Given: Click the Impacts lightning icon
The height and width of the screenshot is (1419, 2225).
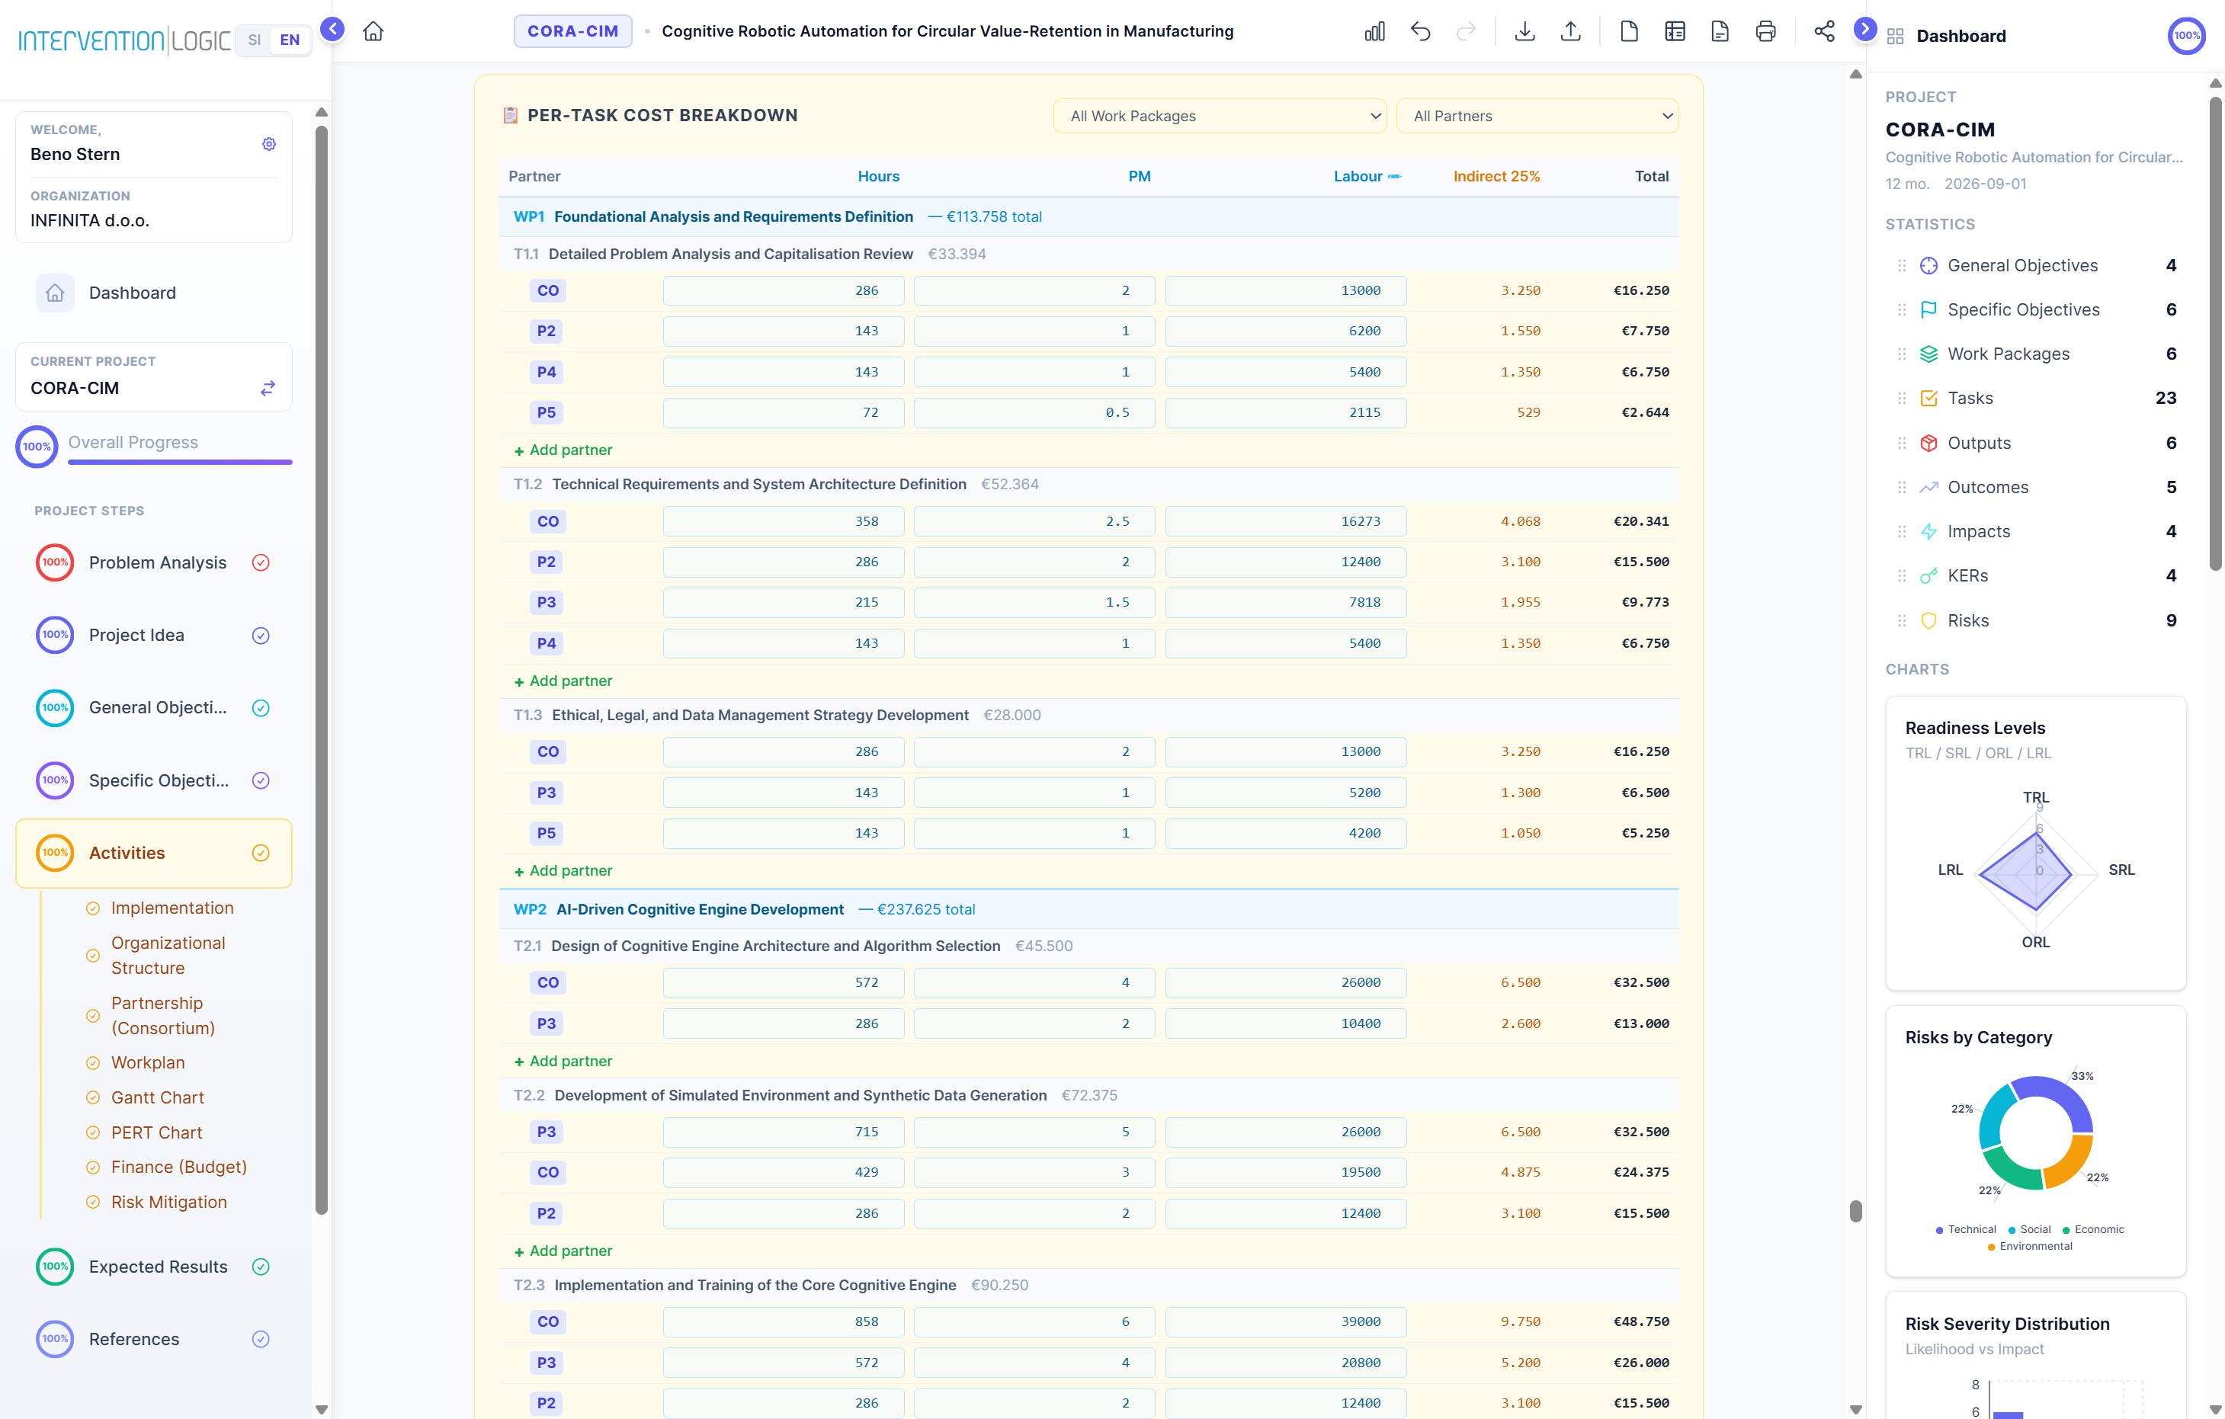Looking at the screenshot, I should [1928, 532].
